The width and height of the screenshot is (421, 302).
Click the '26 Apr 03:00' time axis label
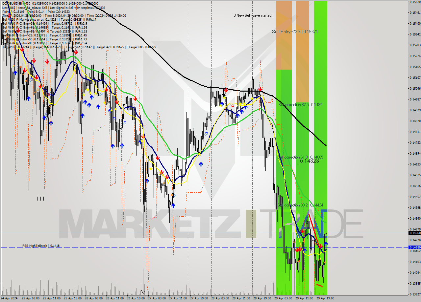(x=94, y=298)
